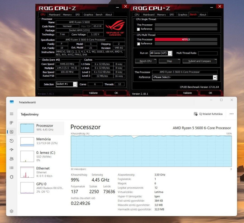
Task: Switch to Mainboard tab in right CPU-Z window
Action: click(x=149, y=15)
